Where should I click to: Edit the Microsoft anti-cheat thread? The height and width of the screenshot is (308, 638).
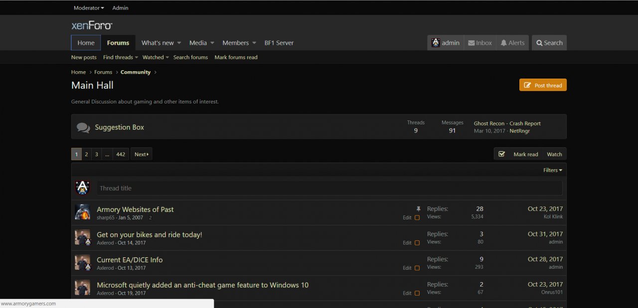point(407,294)
